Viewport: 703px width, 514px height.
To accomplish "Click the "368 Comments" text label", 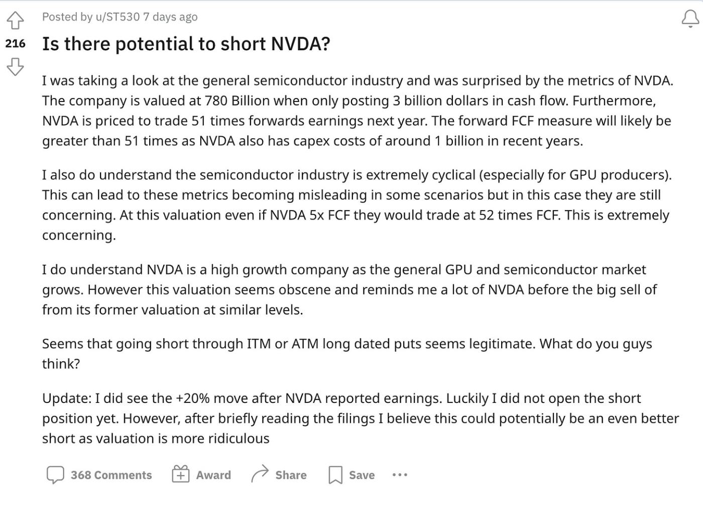I will pos(111,475).
